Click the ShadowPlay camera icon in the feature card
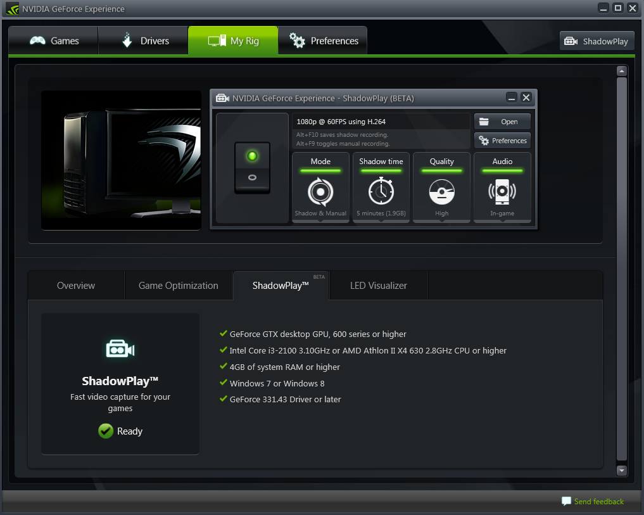The image size is (644, 515). pos(120,350)
